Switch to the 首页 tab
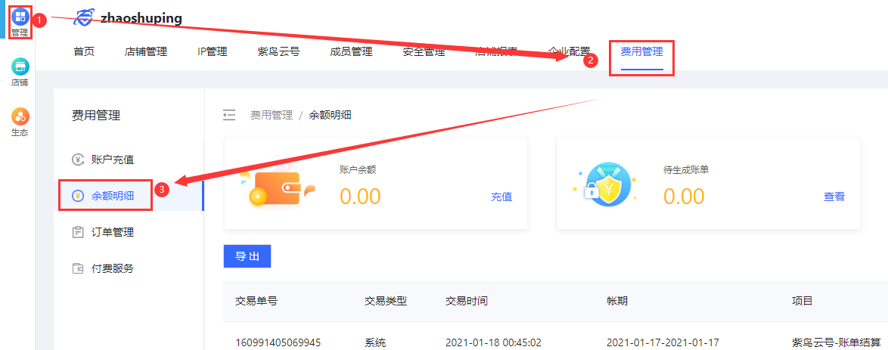888x350 pixels. (x=84, y=52)
